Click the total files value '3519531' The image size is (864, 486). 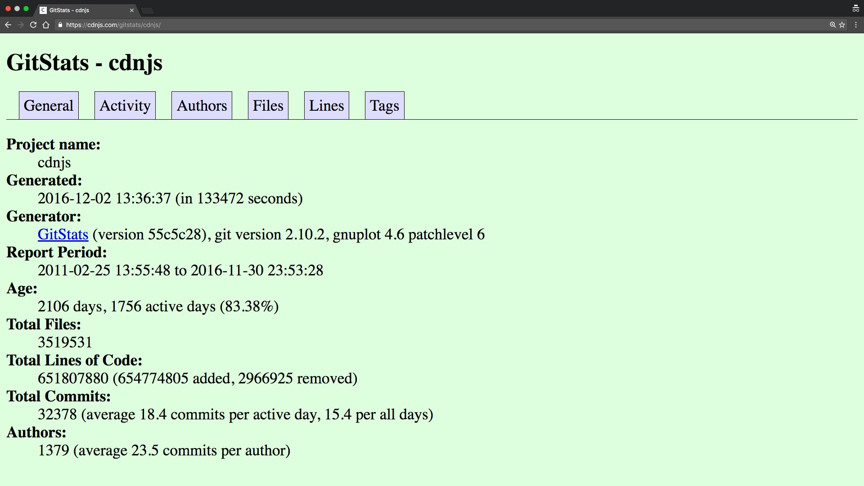65,342
